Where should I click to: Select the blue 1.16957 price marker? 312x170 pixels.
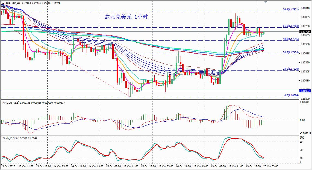pyautogui.click(x=305, y=90)
